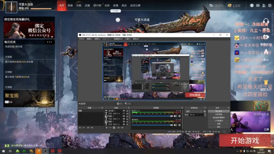Image resolution: width=274 pixels, height=154 pixels.
Task: Click the refresh icon beside 可爱大派送
Action: pyautogui.click(x=118, y=20)
